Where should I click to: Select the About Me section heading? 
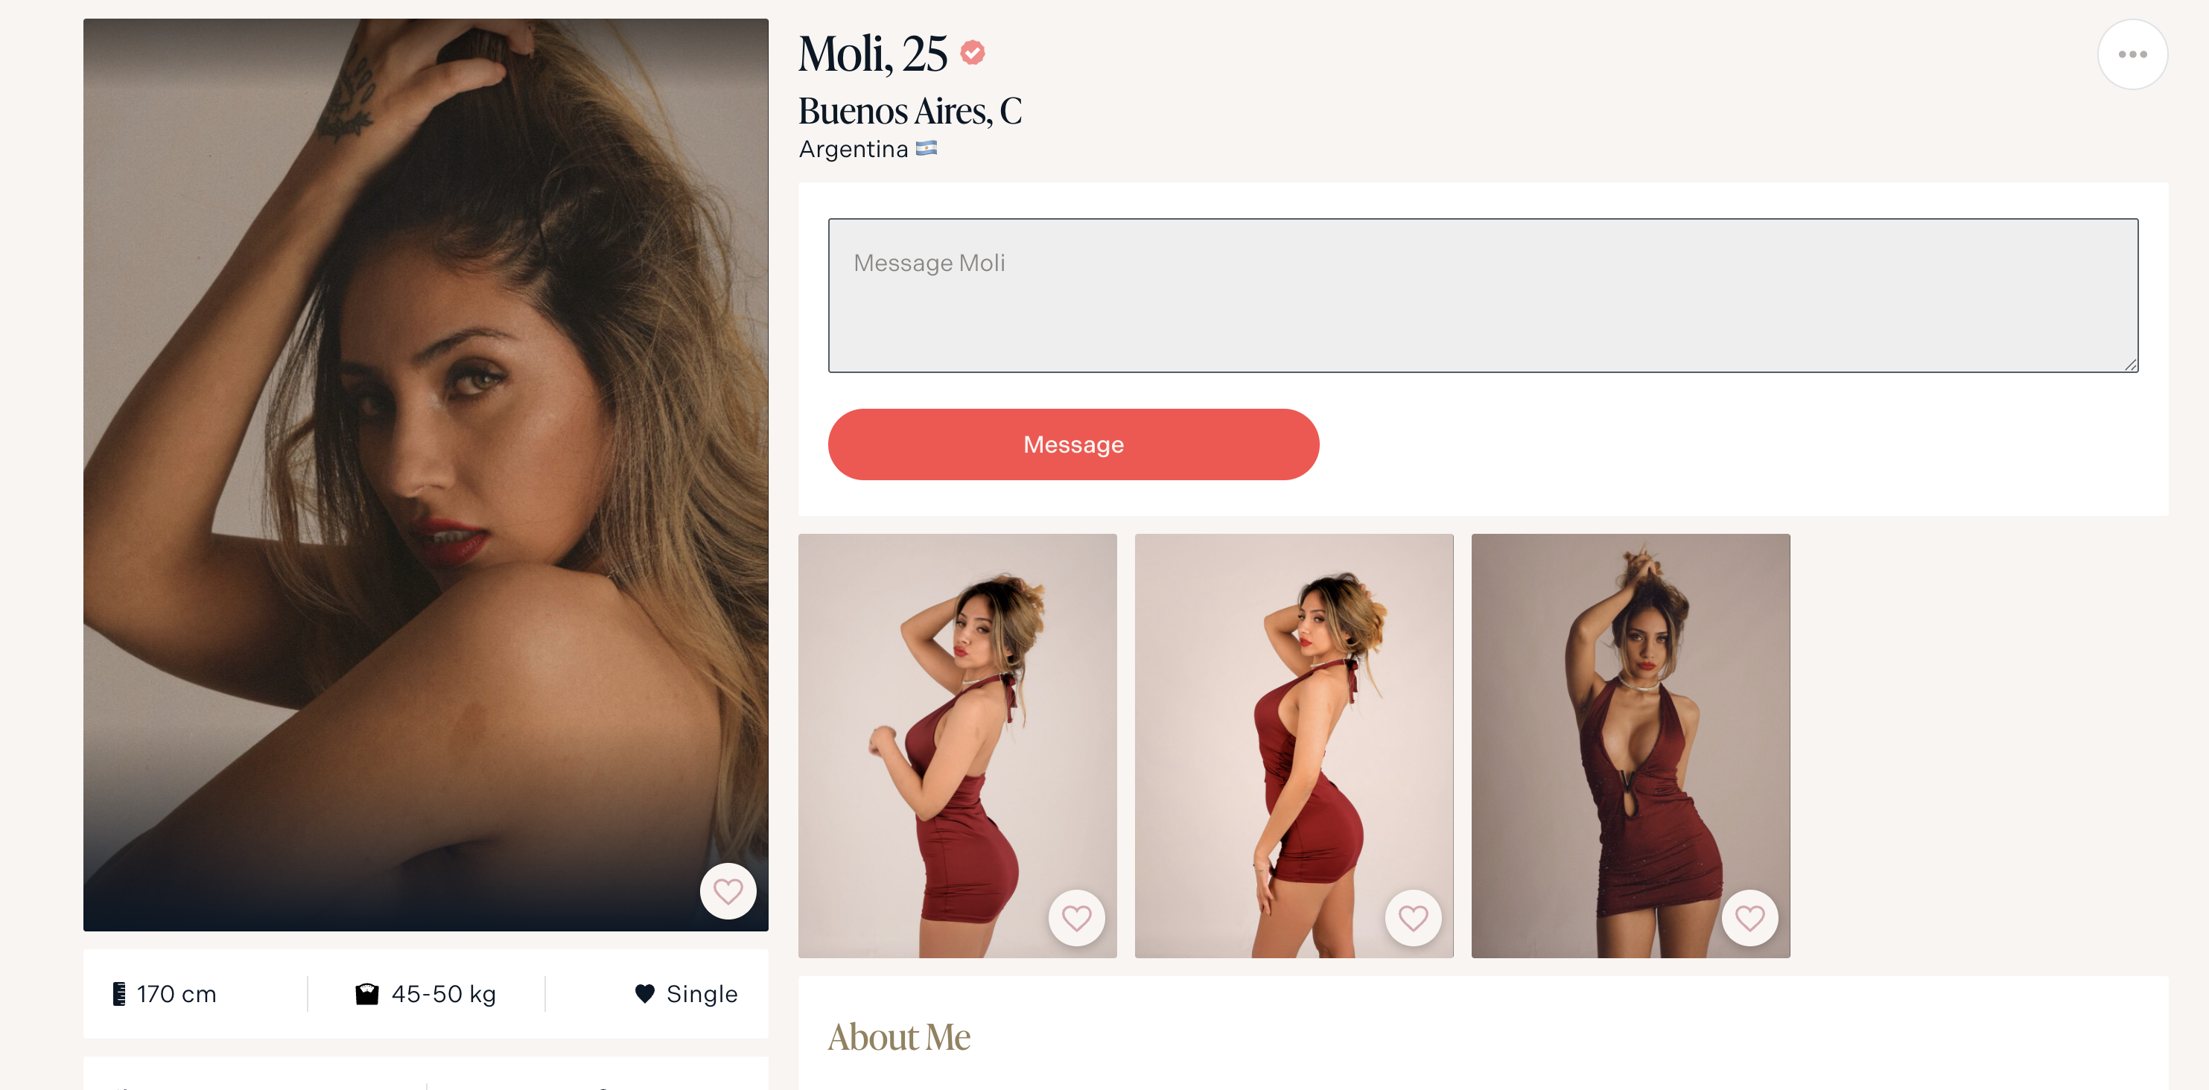click(899, 1036)
